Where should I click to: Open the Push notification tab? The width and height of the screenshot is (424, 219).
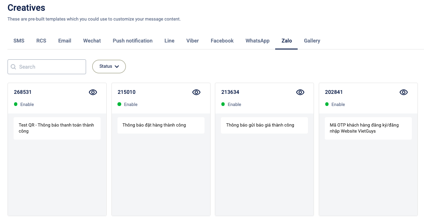coord(132,41)
